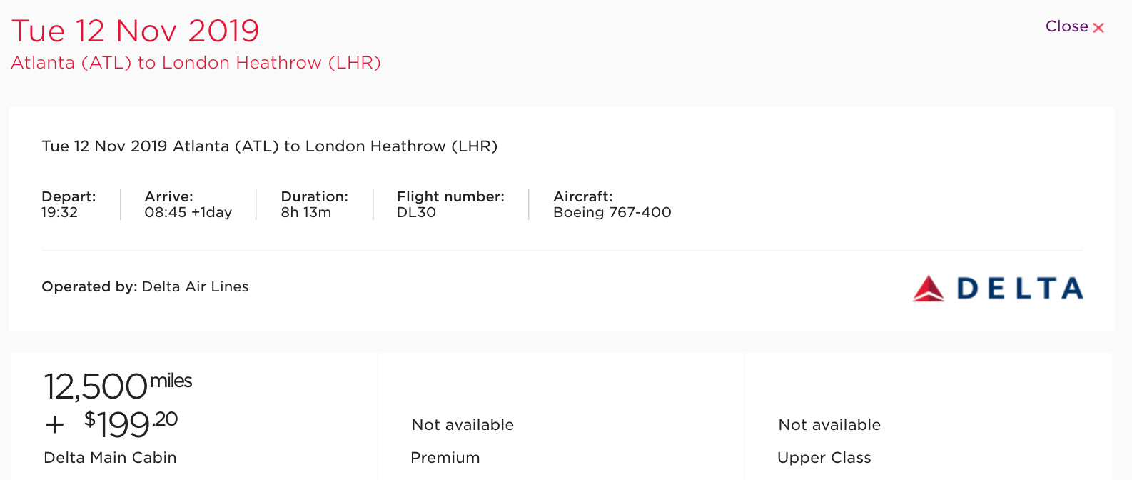1132x480 pixels.
Task: Select the 12,500 miles fare
Action: coord(118,386)
